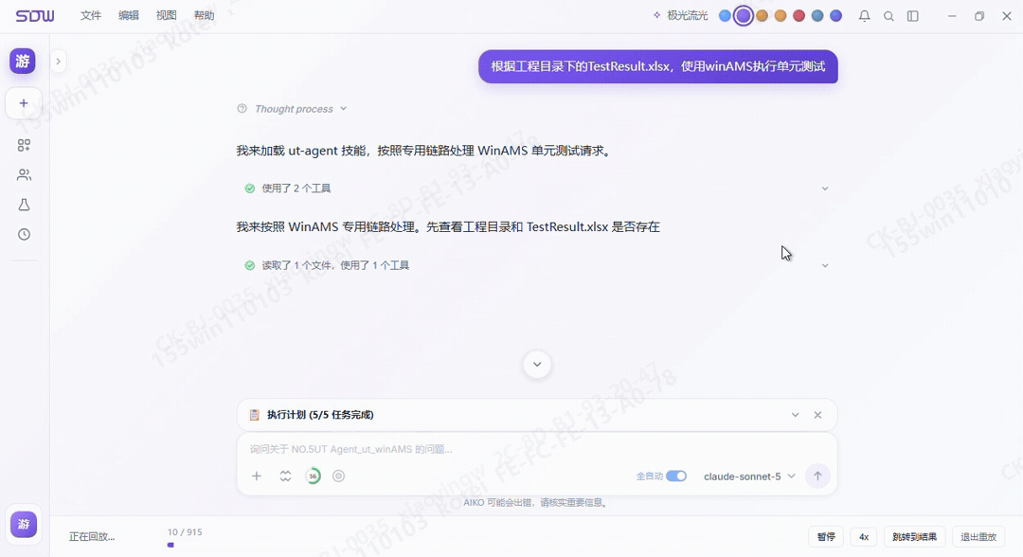Click the target circle icon in input bar
Image resolution: width=1023 pixels, height=557 pixels.
tap(338, 476)
